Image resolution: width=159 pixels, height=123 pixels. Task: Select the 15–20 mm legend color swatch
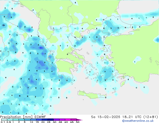39,120
